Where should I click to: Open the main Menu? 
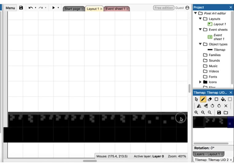[x=10, y=8]
